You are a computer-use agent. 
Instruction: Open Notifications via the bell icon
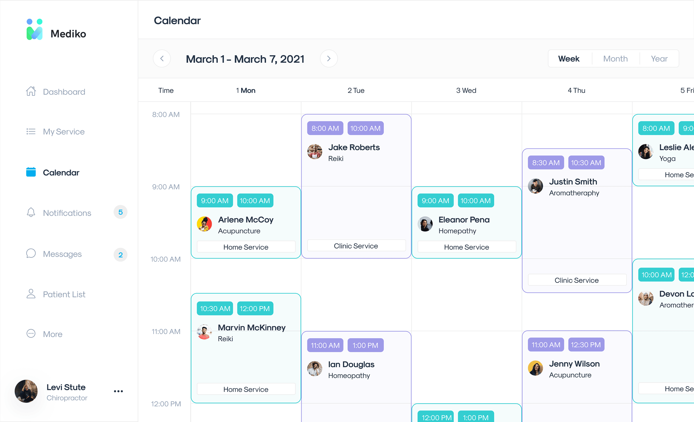(x=31, y=212)
